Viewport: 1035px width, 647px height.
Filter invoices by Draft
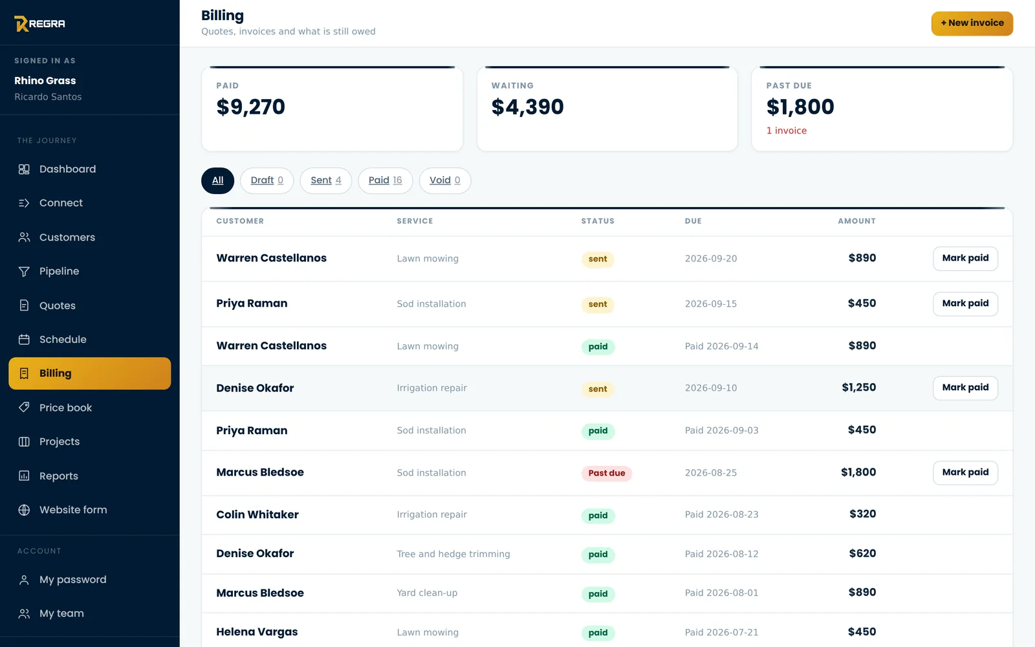point(267,181)
